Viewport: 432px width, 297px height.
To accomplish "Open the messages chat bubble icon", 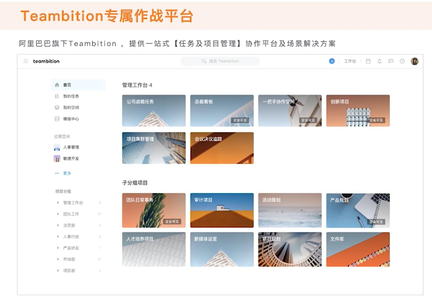I will click(390, 61).
